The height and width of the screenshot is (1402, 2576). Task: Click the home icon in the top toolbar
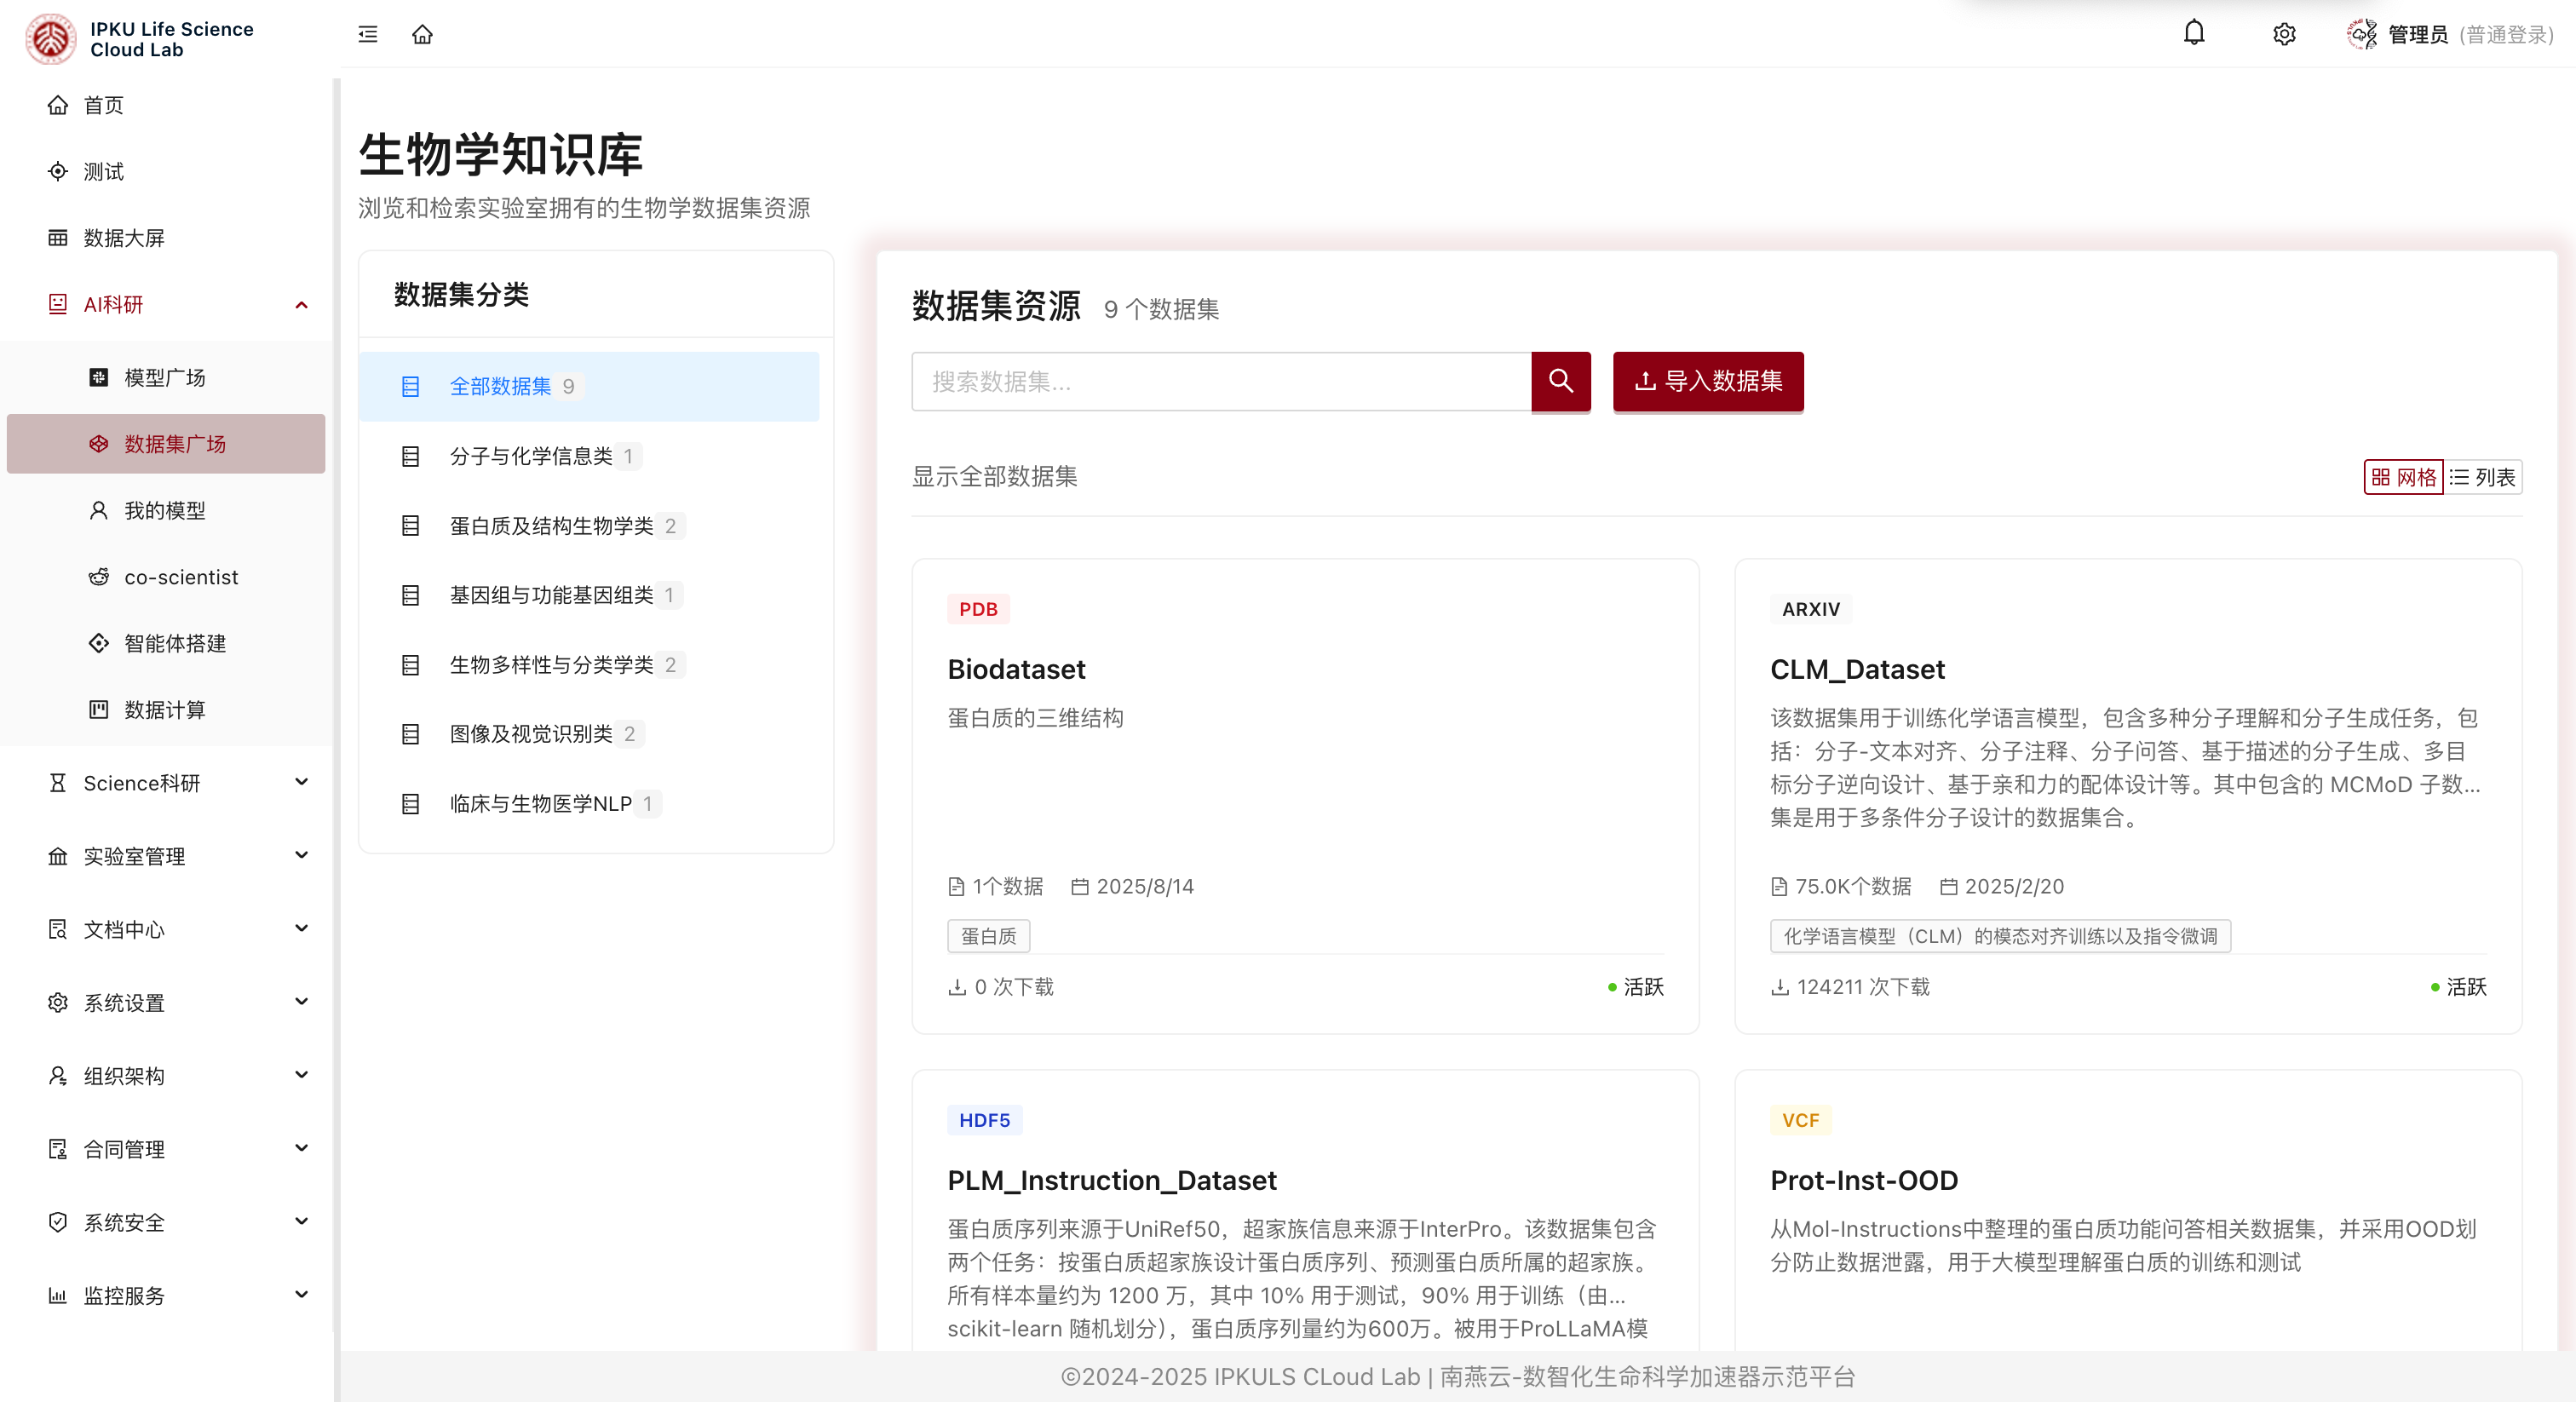pyautogui.click(x=422, y=33)
